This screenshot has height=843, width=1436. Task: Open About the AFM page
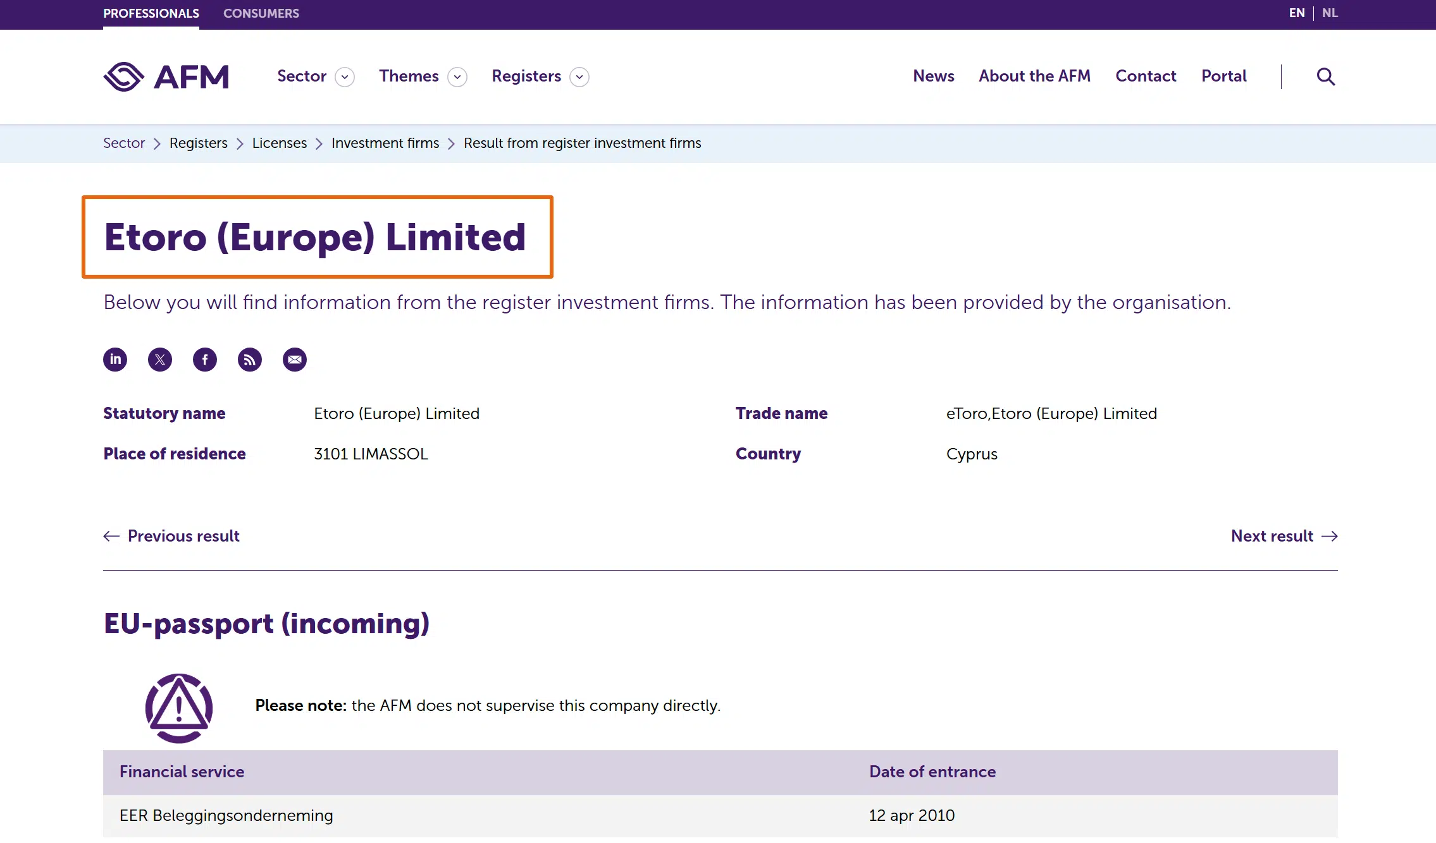[x=1035, y=76]
